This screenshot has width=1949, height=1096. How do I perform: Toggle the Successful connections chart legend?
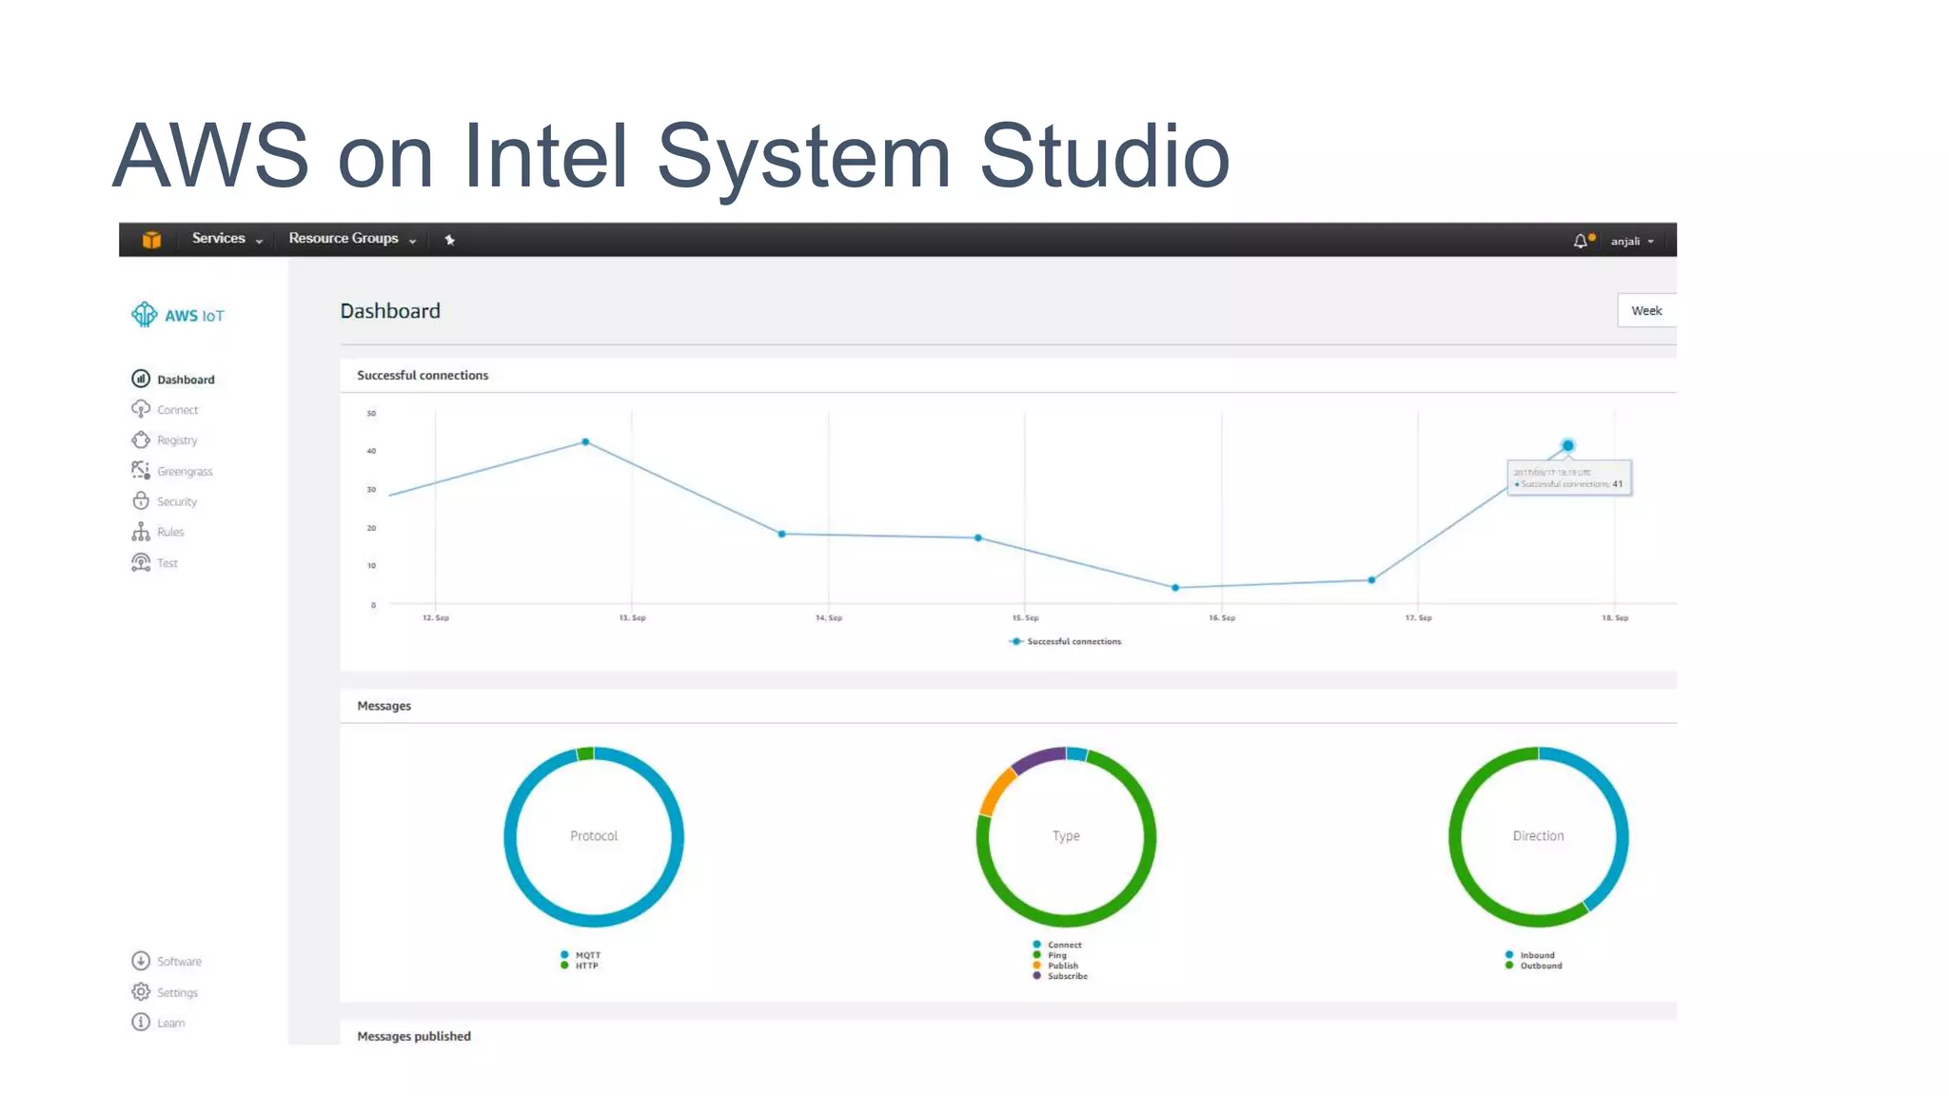1065,641
